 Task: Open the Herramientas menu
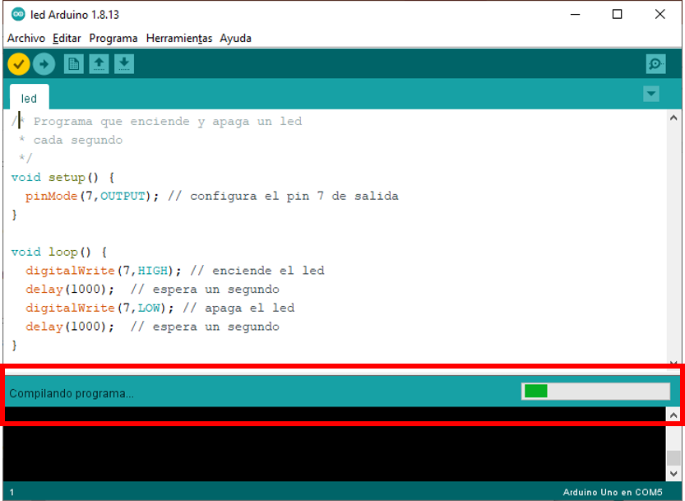tap(178, 38)
